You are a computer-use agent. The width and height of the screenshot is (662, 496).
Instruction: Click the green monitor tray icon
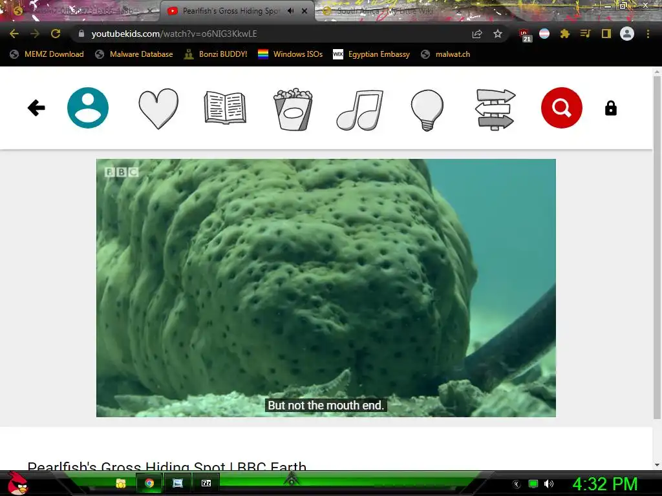[x=533, y=484]
